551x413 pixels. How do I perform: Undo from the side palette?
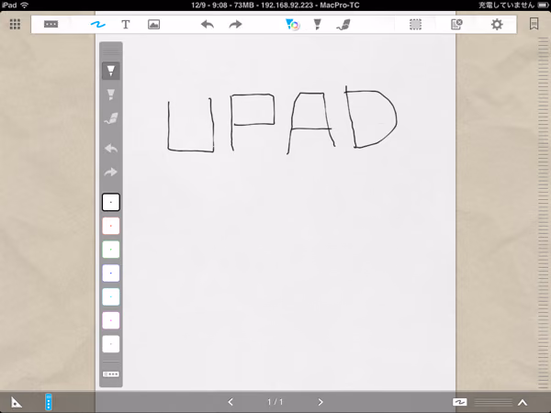(111, 148)
